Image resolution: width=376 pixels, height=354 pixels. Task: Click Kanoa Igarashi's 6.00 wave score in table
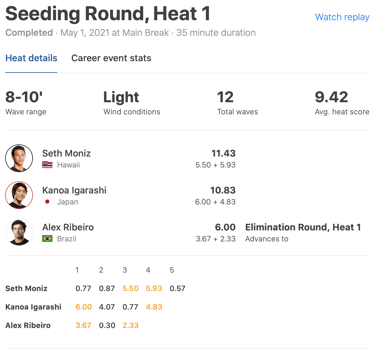(x=84, y=307)
